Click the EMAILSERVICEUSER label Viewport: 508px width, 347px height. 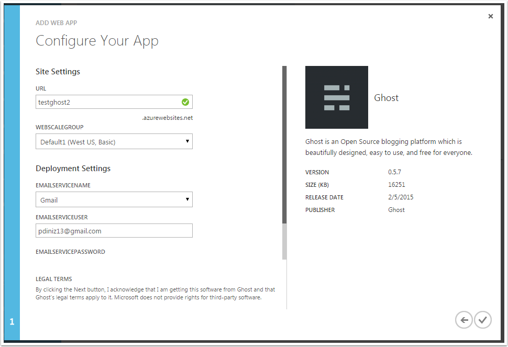(62, 217)
